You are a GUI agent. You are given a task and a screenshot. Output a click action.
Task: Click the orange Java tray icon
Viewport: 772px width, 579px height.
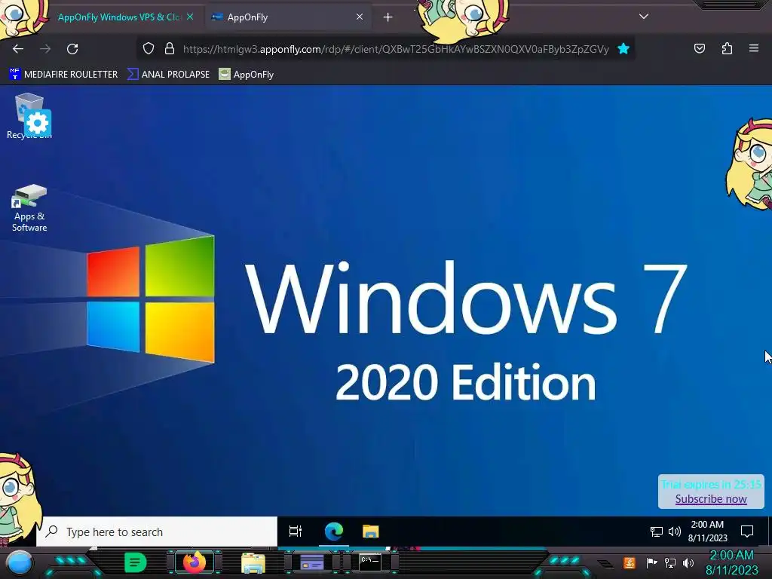(630, 562)
